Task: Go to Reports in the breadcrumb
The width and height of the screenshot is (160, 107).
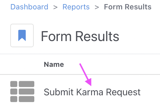Action: coord(76,7)
